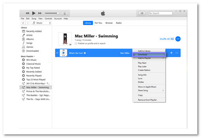Choose Song Info in context menu
This screenshot has width=201, height=138.
[x=149, y=75]
